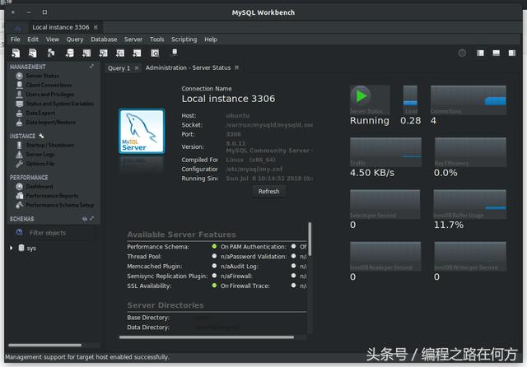Screen dimensions: 527x367
Task: Open the Tools menu
Action: click(x=156, y=39)
